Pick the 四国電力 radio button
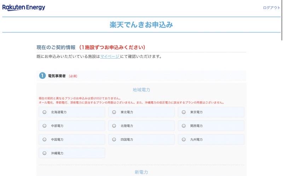The width and height of the screenshot is (283, 176). (x=114, y=139)
